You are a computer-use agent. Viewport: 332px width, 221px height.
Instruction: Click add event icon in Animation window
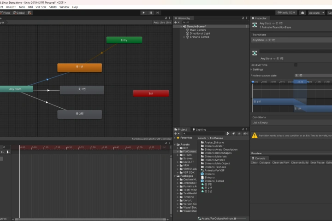click(8, 152)
